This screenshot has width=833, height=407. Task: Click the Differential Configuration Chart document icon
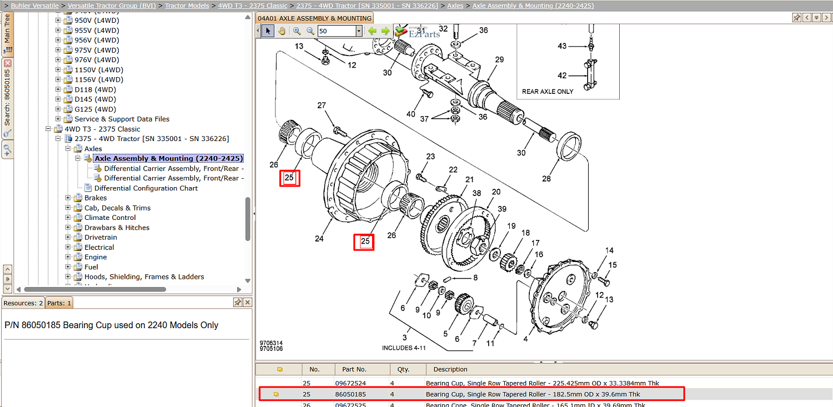[88, 188]
